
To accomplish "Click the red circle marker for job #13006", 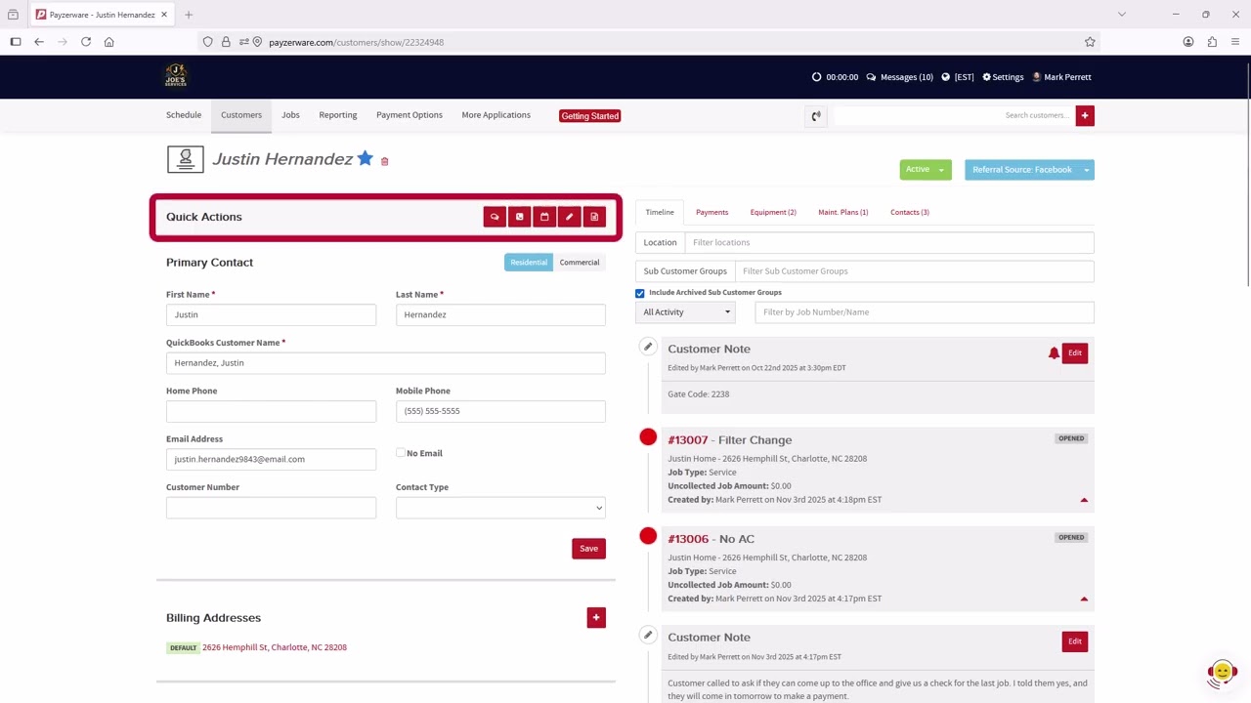I will click(x=648, y=536).
